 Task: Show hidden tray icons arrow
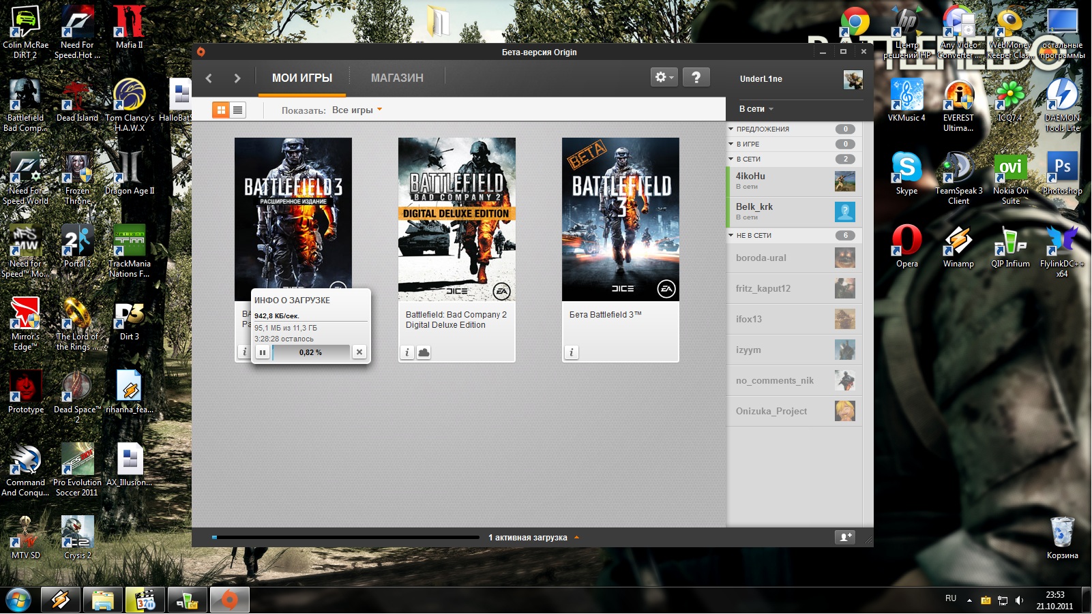pyautogui.click(x=969, y=600)
